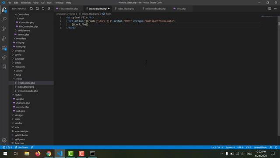The width and height of the screenshot is (280, 158).
Task: Change language mode Laravel Blade
Action: [260, 147]
